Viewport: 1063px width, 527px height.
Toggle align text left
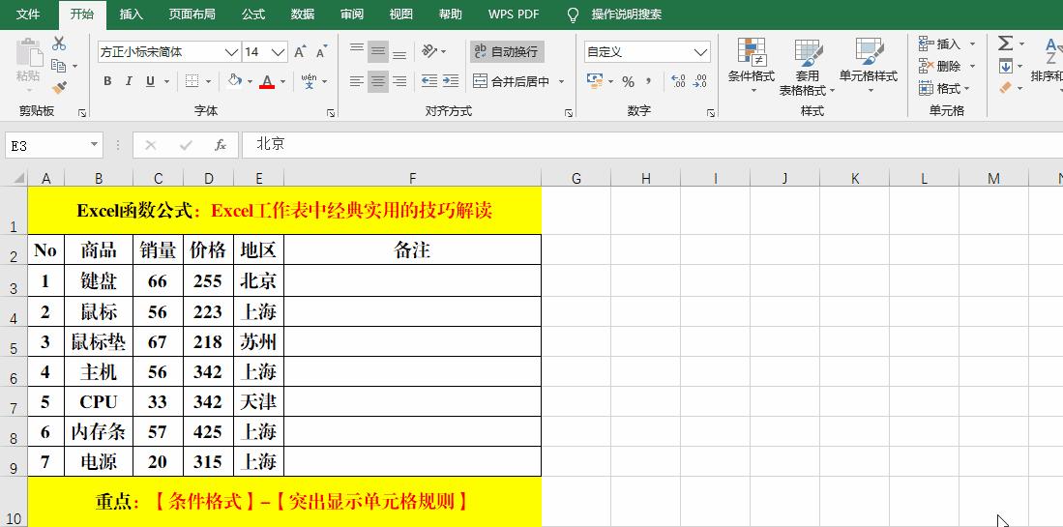[x=357, y=81]
